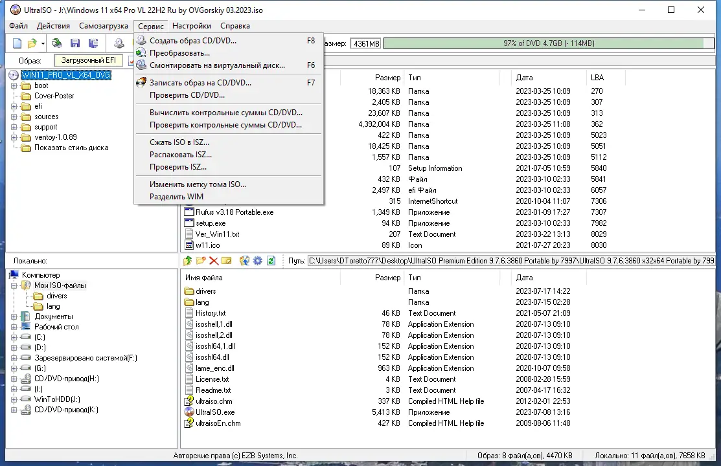This screenshot has width=721, height=466.
Task: Choose Создать образ CD/DVD... menu entry
Action: click(x=229, y=40)
